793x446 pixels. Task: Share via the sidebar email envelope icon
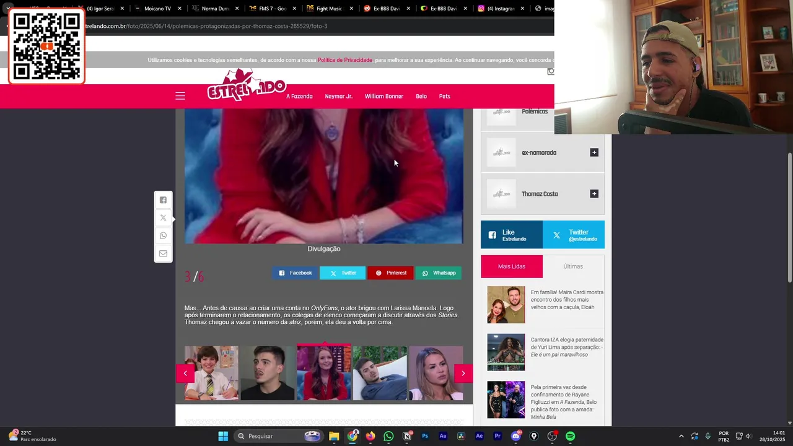tap(163, 253)
